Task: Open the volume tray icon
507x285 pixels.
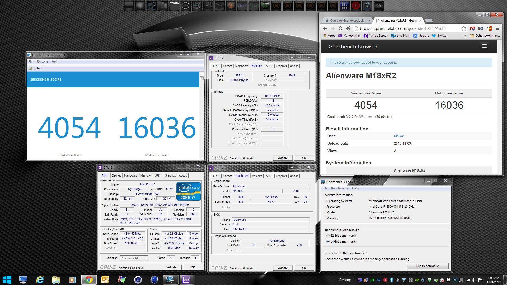Action: (x=474, y=280)
